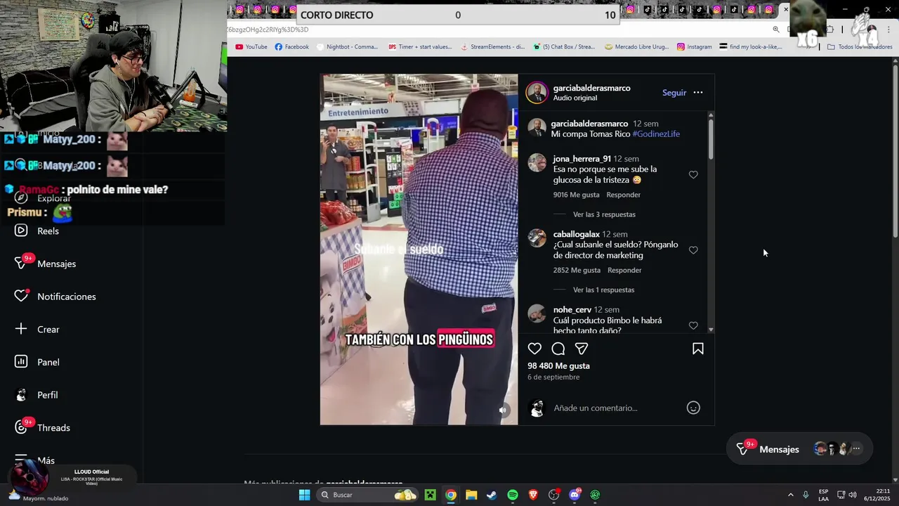899x506 pixels.
Task: Open the caballogalax username link
Action: click(x=576, y=234)
